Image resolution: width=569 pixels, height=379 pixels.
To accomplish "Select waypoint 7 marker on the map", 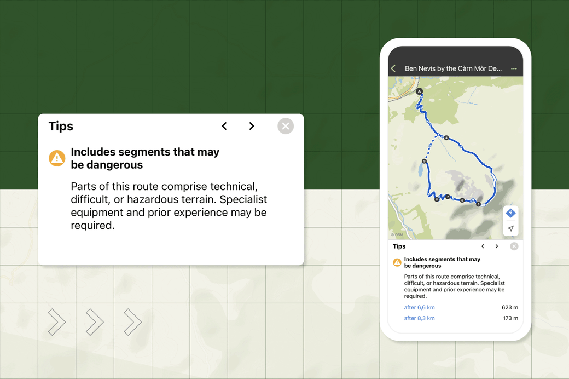I will 448,197.
